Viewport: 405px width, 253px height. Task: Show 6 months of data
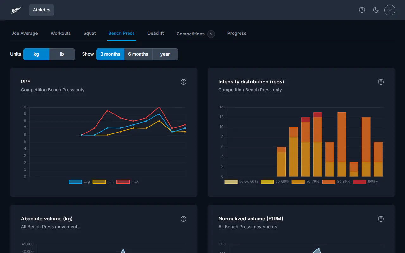tap(138, 54)
